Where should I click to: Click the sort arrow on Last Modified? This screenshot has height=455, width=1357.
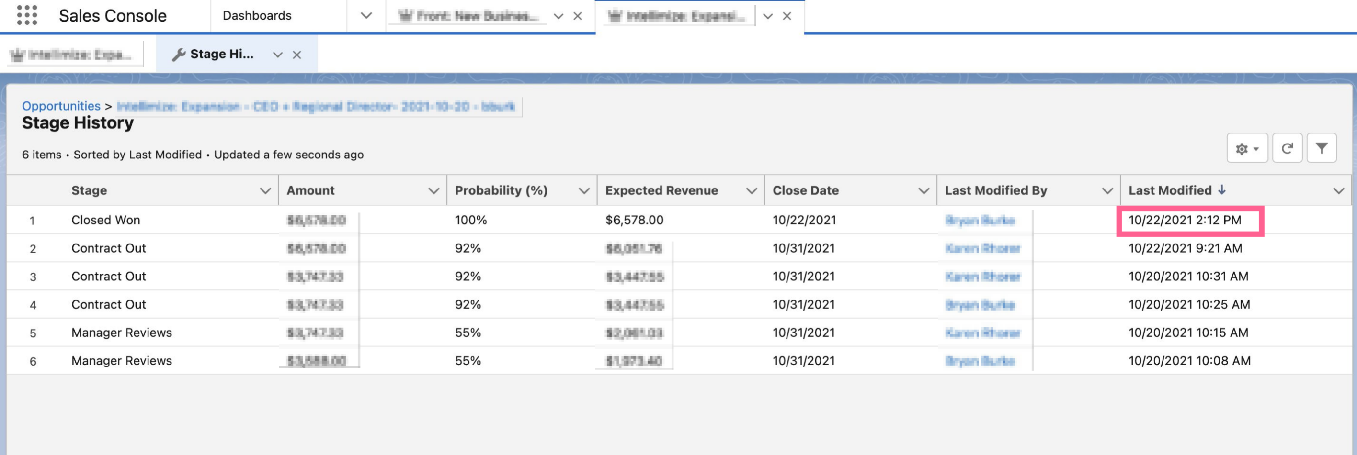[x=1222, y=190]
